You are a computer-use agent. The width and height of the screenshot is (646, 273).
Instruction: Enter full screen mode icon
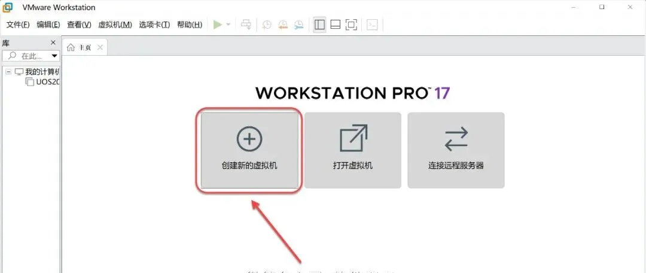(351, 25)
